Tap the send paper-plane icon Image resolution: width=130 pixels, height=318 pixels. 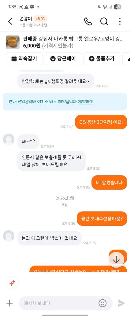(x=121, y=303)
